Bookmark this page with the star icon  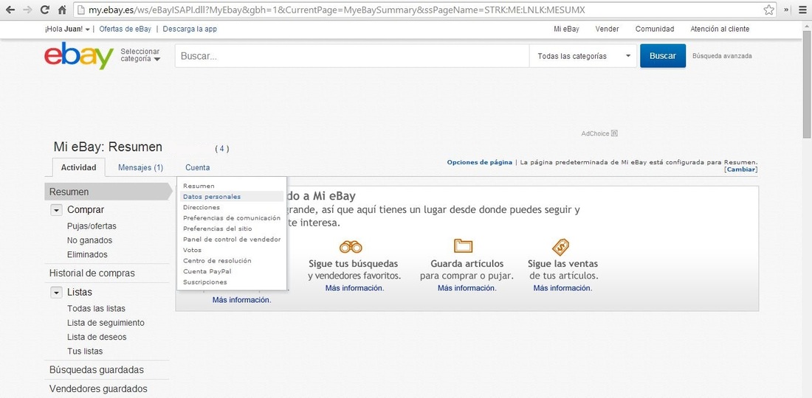pyautogui.click(x=769, y=10)
